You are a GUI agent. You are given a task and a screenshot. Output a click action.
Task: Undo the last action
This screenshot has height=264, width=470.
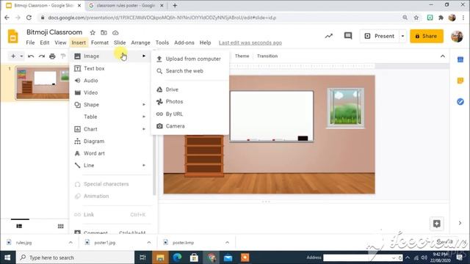[x=31, y=56]
